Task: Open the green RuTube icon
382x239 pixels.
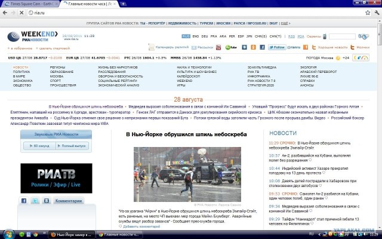Action: [231, 47]
